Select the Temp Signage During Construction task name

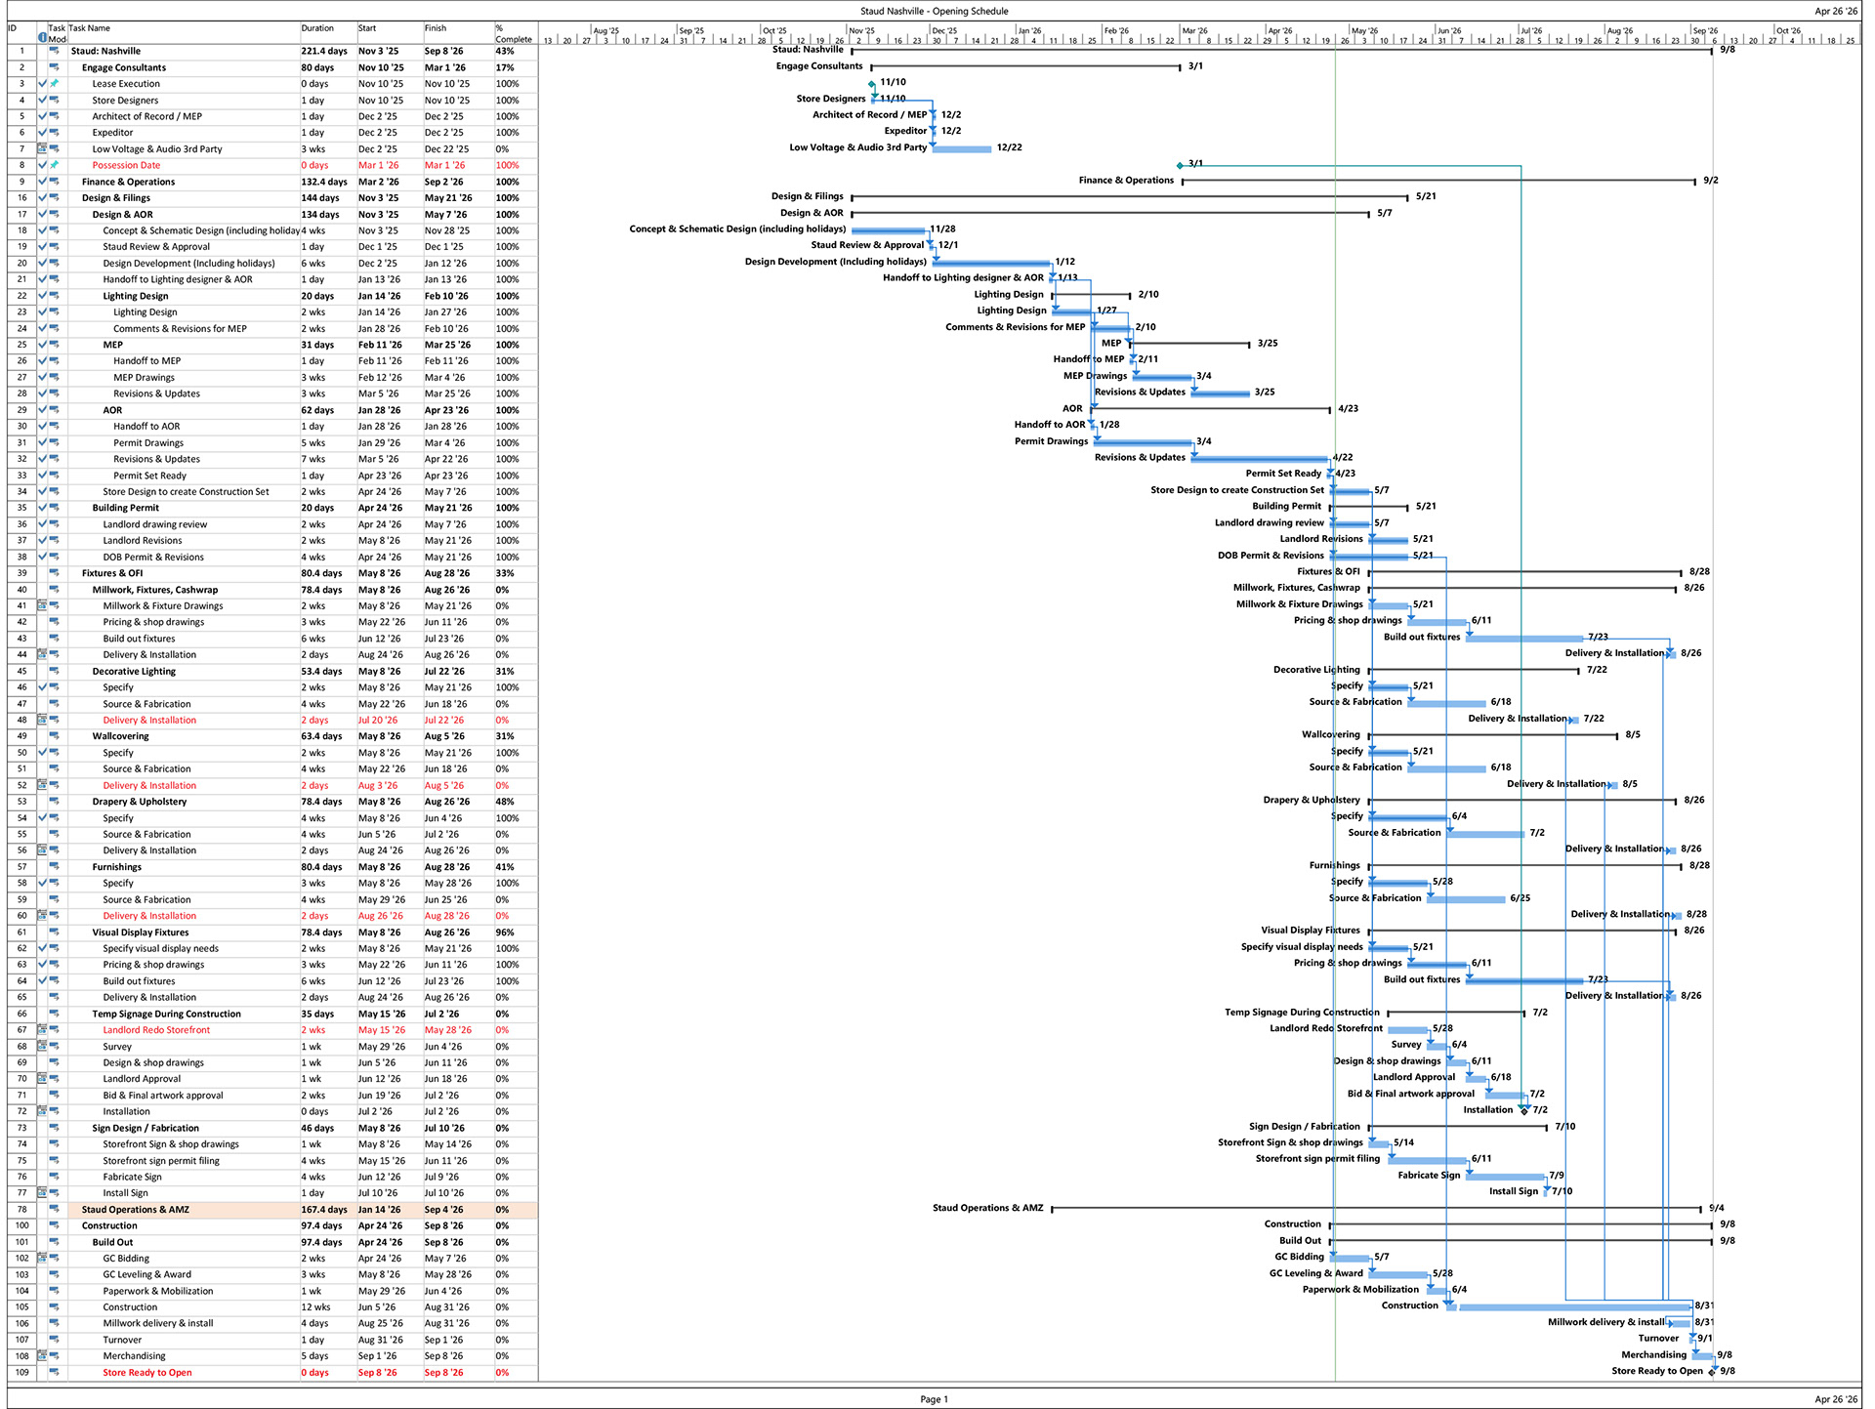(167, 1014)
